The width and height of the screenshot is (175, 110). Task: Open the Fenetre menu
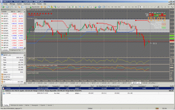point(39,4)
